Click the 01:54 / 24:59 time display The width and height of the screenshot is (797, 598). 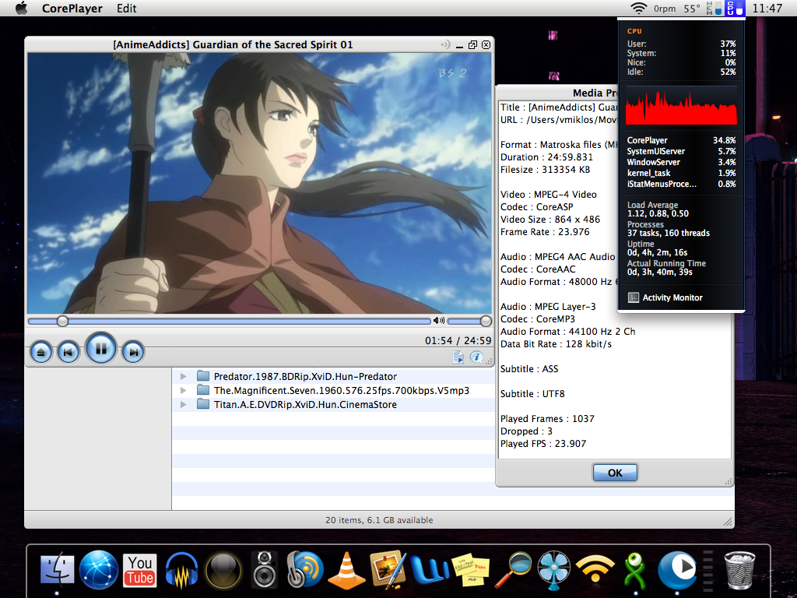tap(458, 341)
